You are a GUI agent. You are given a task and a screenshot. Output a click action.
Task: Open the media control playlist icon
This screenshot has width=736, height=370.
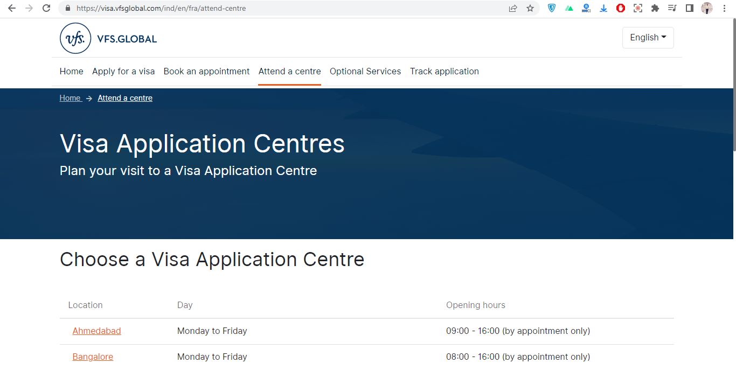click(x=672, y=8)
